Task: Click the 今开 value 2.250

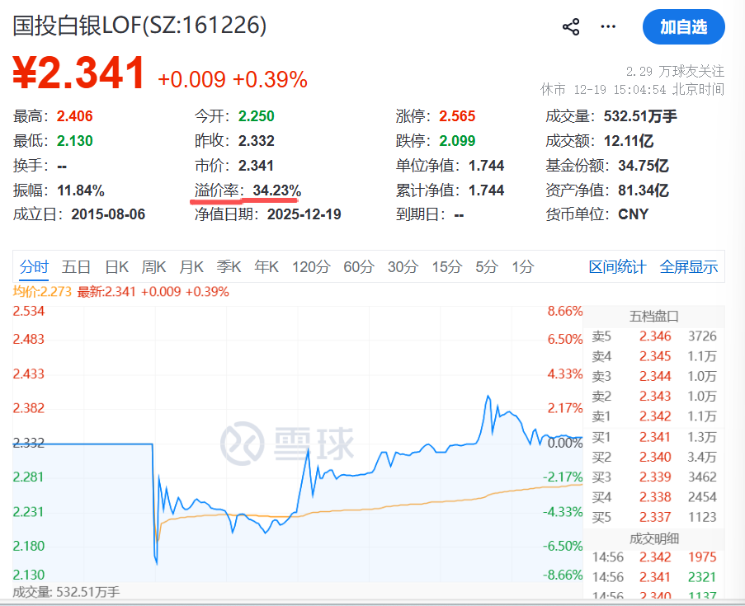Action: 256,116
